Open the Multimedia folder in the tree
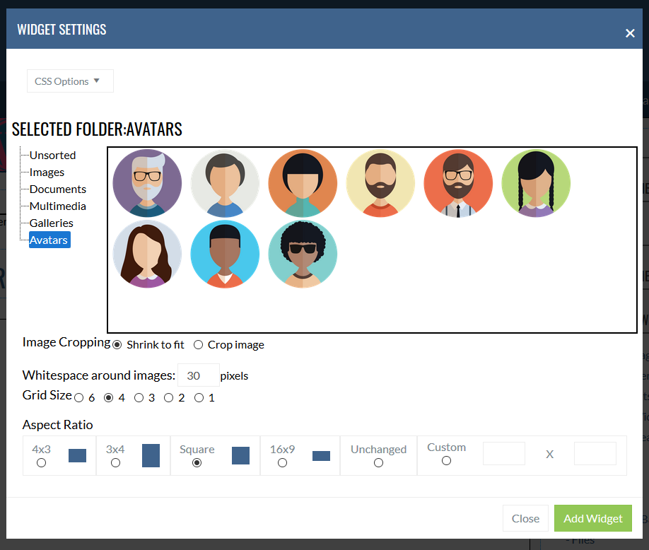This screenshot has height=550, width=649. click(x=58, y=206)
